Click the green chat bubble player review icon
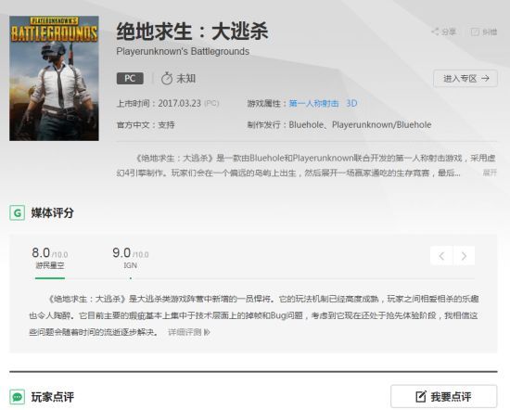The width and height of the screenshot is (510, 410). (18, 397)
